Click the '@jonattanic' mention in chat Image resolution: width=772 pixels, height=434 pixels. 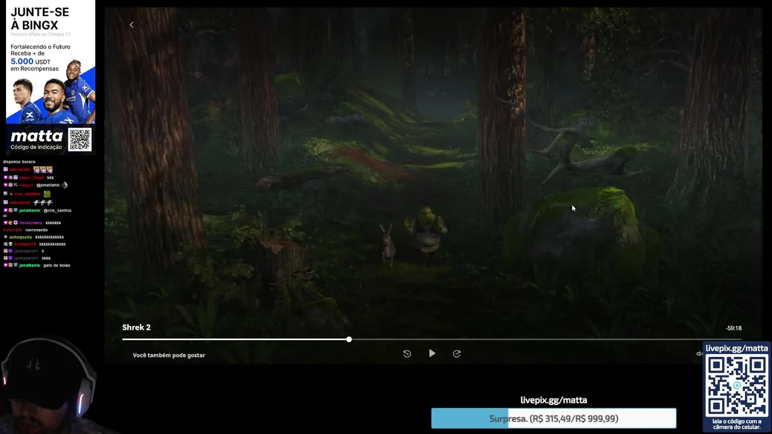point(48,185)
